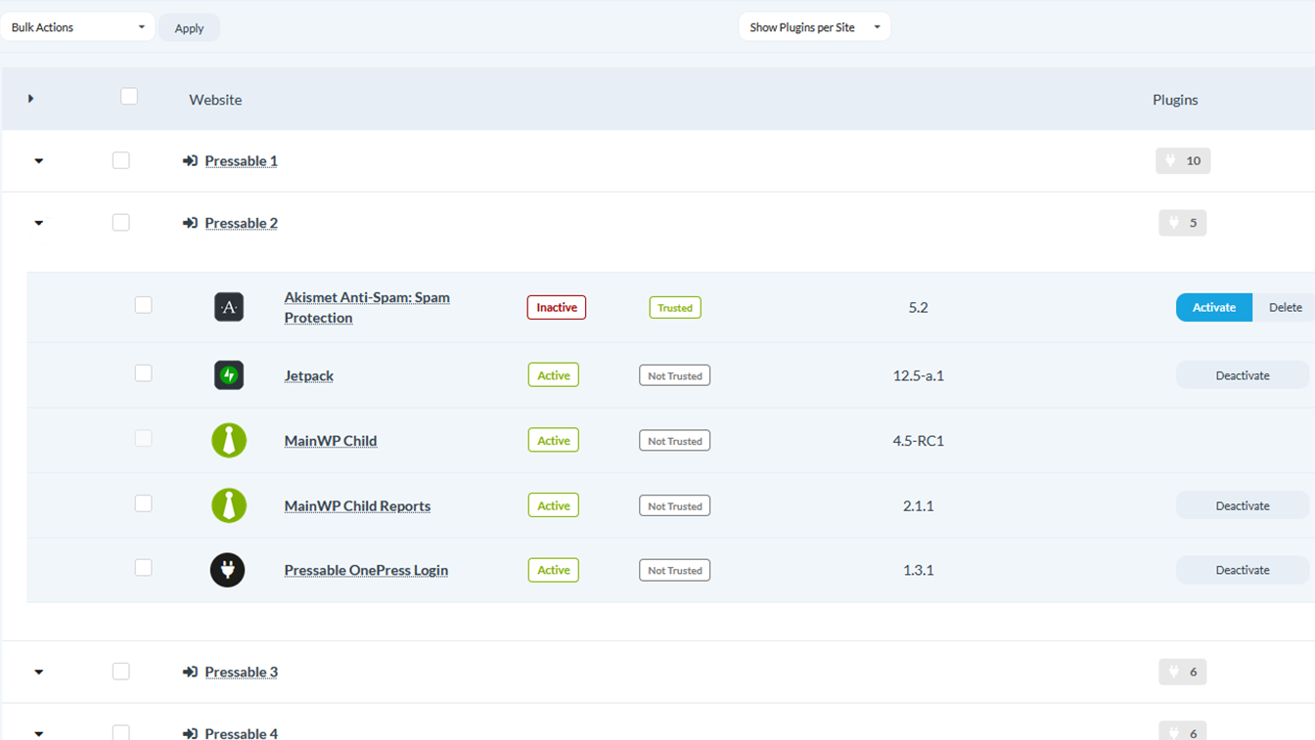Click the login arrow icon beside Pressable 2
Image resolution: width=1315 pixels, height=740 pixels.
coord(190,223)
